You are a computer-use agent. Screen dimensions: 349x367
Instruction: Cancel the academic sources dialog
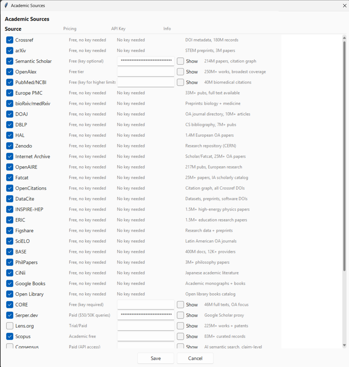(x=195, y=358)
